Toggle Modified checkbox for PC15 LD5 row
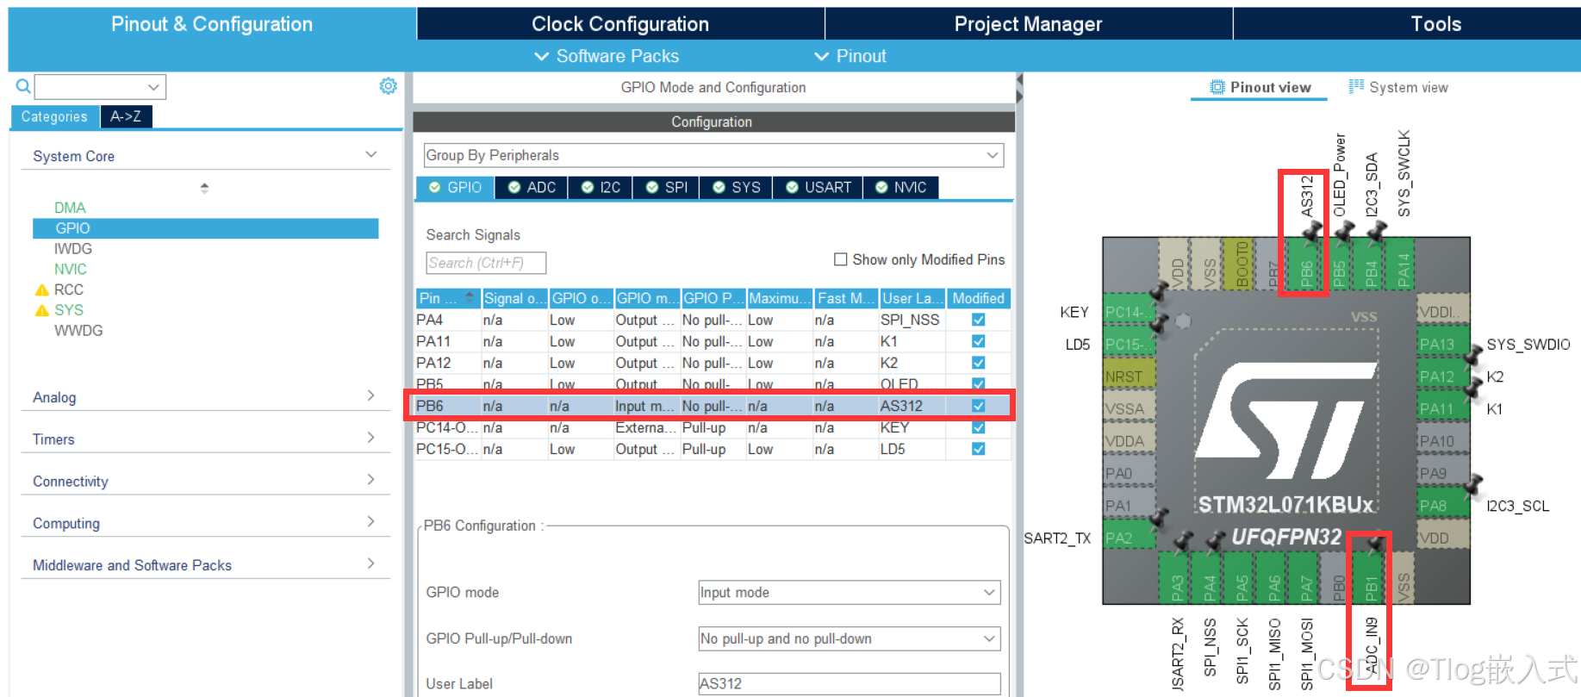The width and height of the screenshot is (1581, 697). pos(978,449)
